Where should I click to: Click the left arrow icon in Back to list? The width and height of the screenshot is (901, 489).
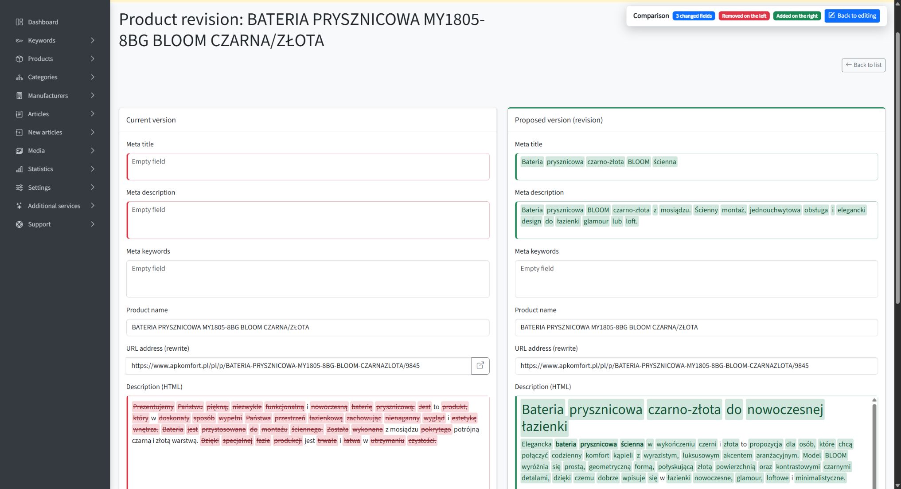pos(849,65)
